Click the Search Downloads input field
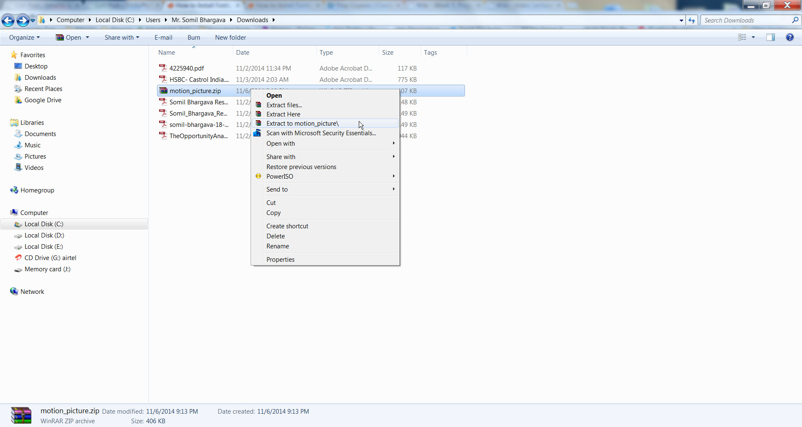The height and width of the screenshot is (427, 802). click(746, 20)
